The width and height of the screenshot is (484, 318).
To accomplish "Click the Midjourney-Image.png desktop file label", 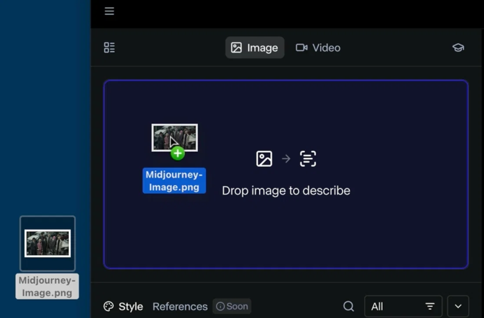I will click(47, 286).
